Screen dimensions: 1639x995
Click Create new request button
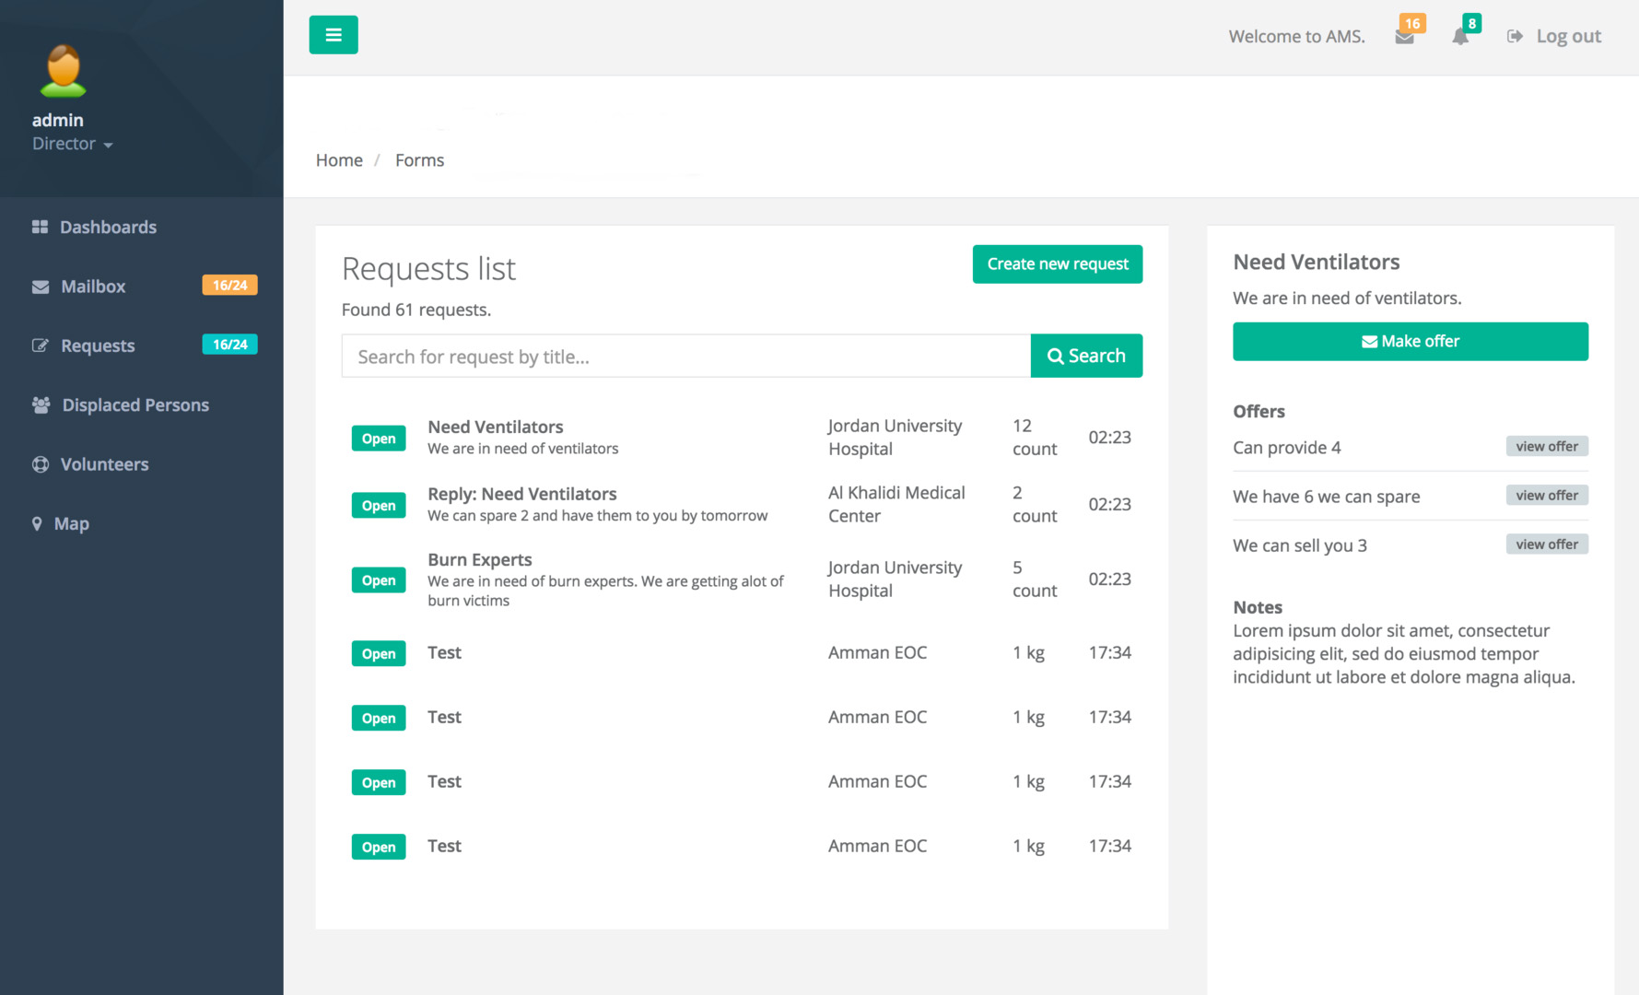click(x=1058, y=264)
